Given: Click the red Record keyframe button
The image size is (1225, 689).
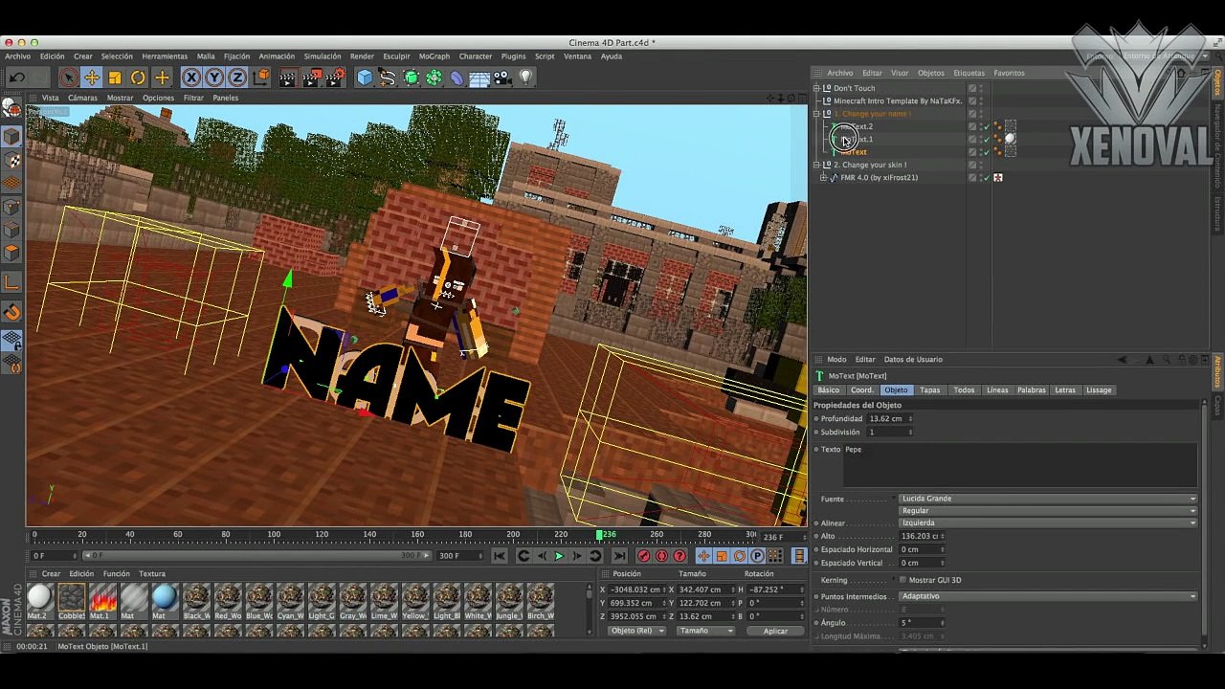Looking at the screenshot, I should [643, 556].
